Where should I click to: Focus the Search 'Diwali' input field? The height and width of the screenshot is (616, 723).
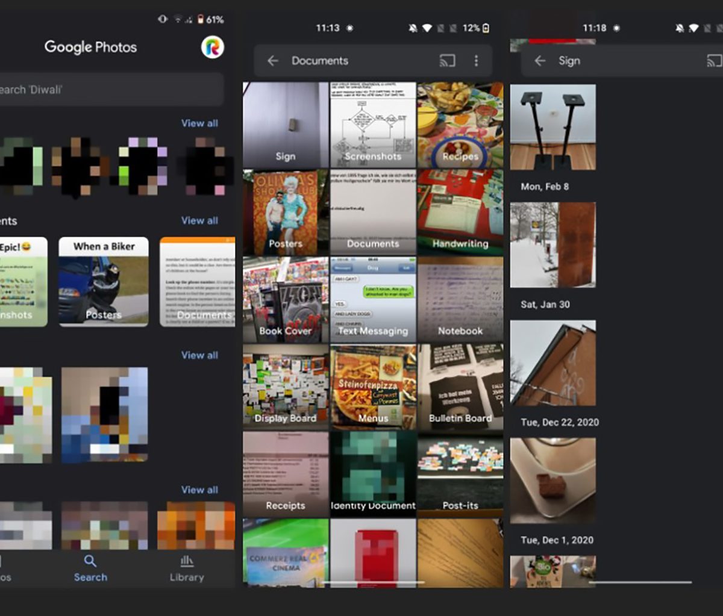point(108,90)
